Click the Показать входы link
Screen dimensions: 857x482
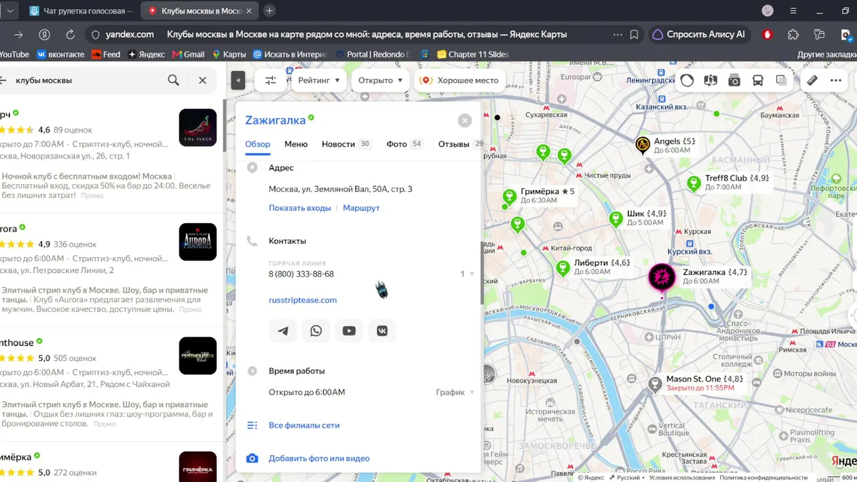[300, 208]
